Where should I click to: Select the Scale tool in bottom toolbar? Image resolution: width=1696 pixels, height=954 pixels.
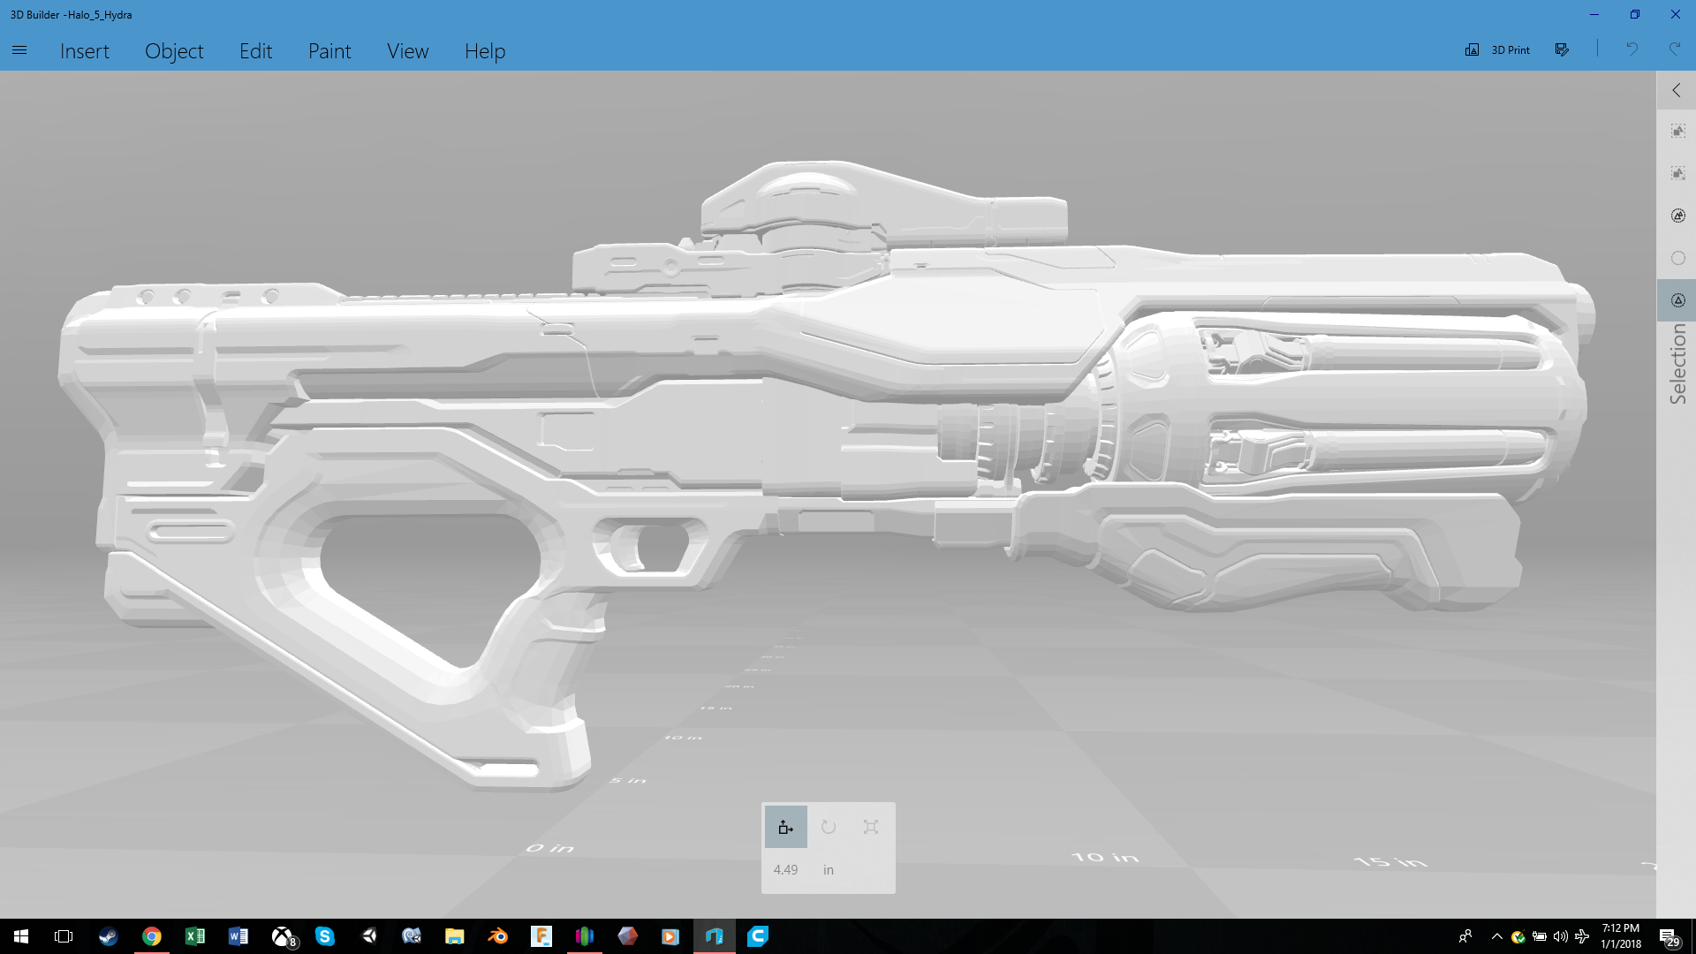(871, 828)
